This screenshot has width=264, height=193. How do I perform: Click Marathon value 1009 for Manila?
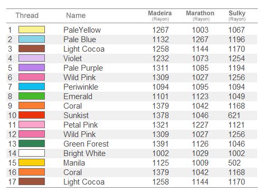200,163
